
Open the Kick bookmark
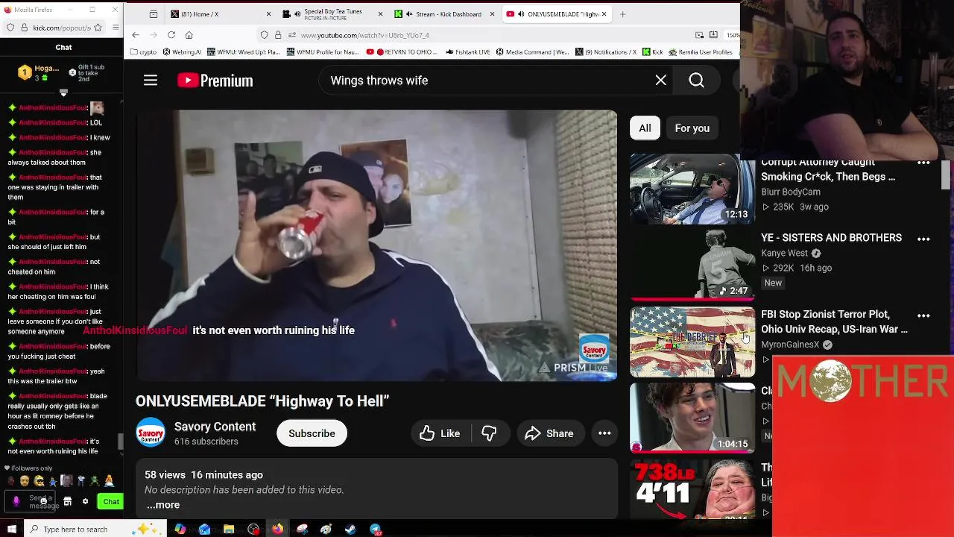[653, 52]
